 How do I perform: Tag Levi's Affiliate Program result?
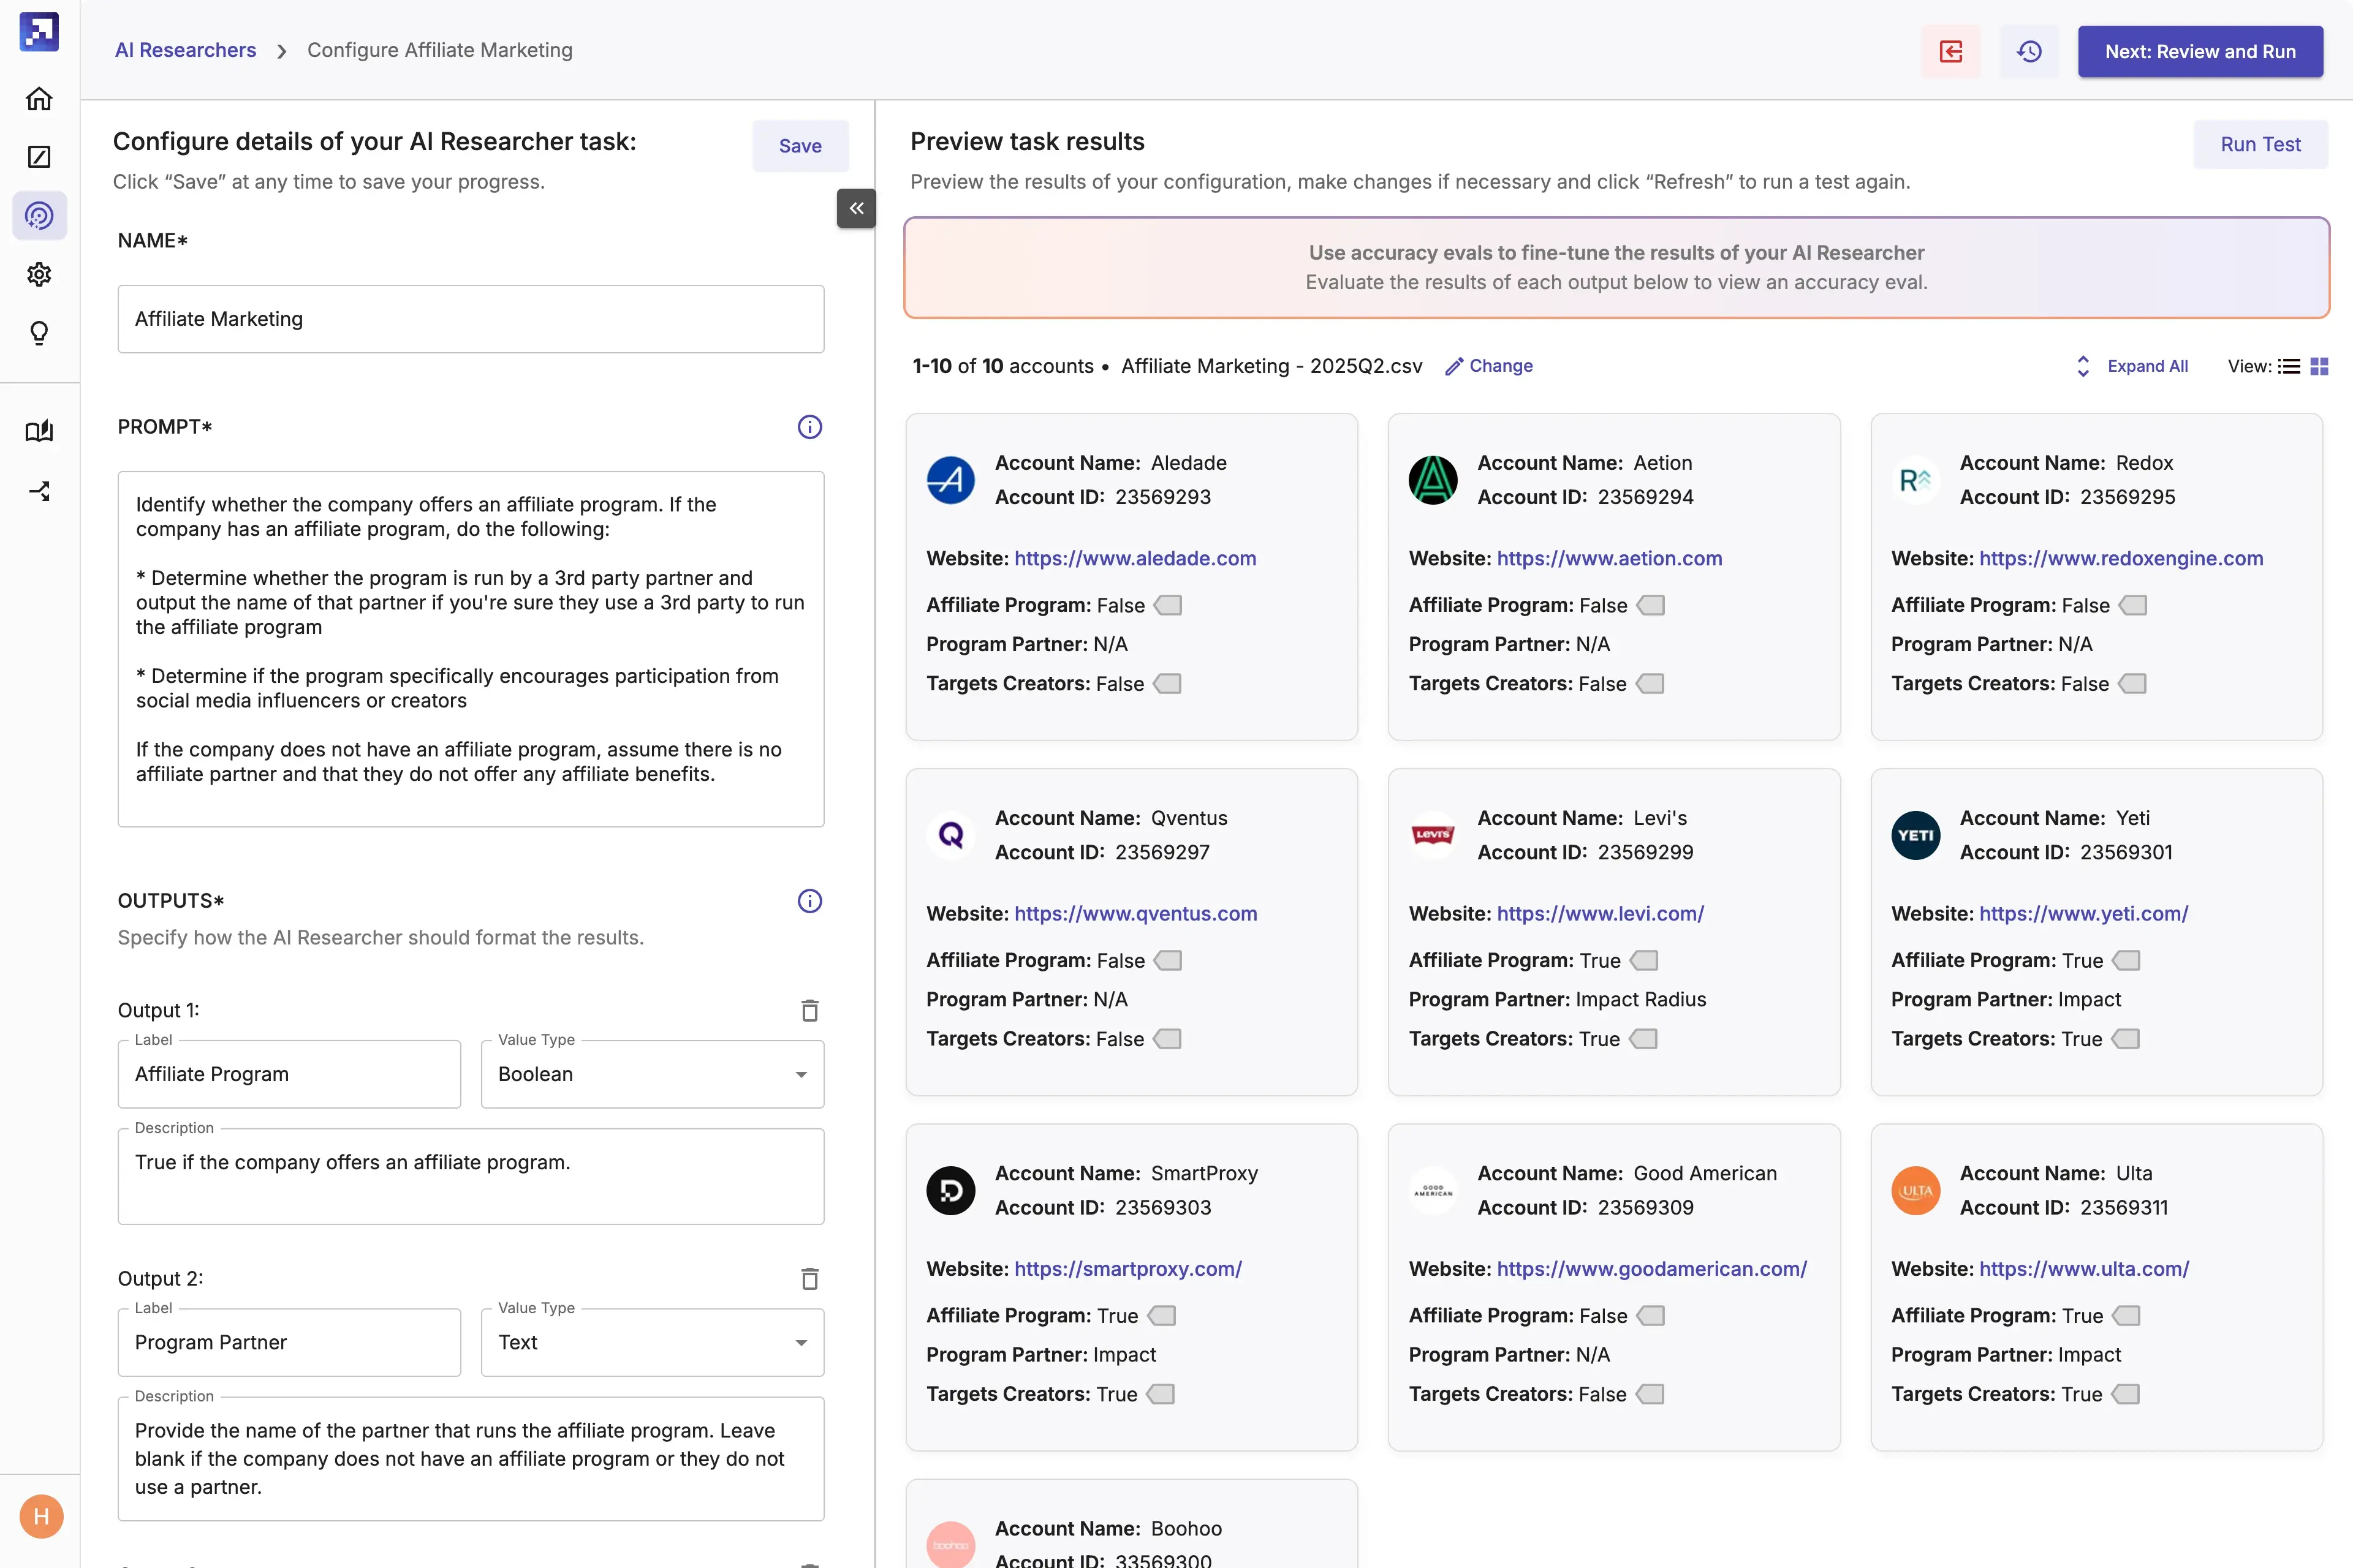pos(1643,960)
